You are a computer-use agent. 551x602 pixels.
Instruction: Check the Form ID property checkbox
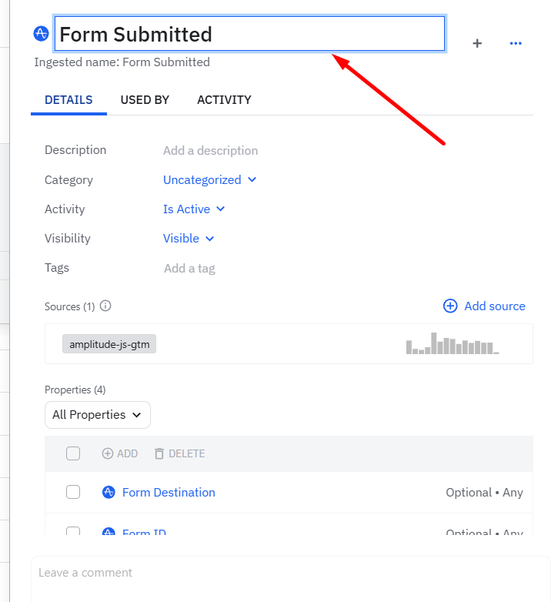73,532
